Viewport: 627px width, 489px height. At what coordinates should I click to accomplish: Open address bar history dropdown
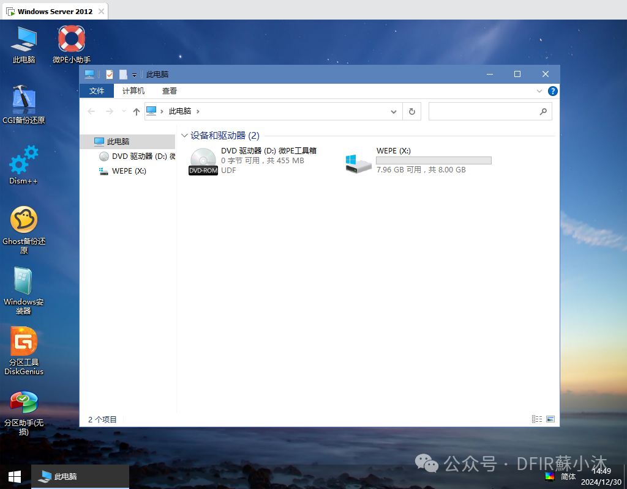pyautogui.click(x=394, y=111)
